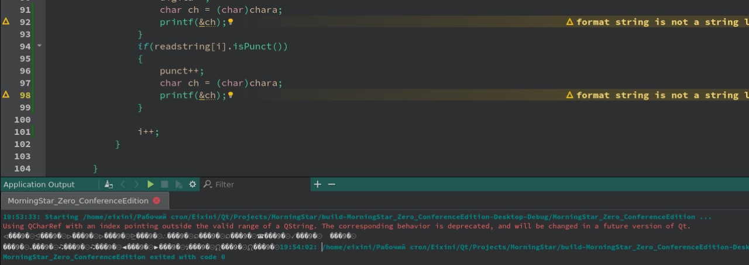Click line number 104 in the gutter
The image size is (749, 265).
point(22,169)
